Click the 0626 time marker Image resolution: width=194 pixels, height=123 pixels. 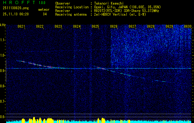coord(114,26)
